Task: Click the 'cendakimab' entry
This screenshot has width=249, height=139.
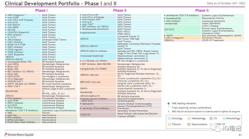Action: 171,24
